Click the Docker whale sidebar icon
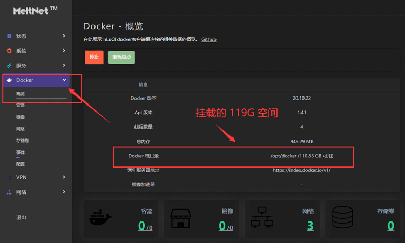The height and width of the screenshot is (243, 405). (x=9, y=80)
